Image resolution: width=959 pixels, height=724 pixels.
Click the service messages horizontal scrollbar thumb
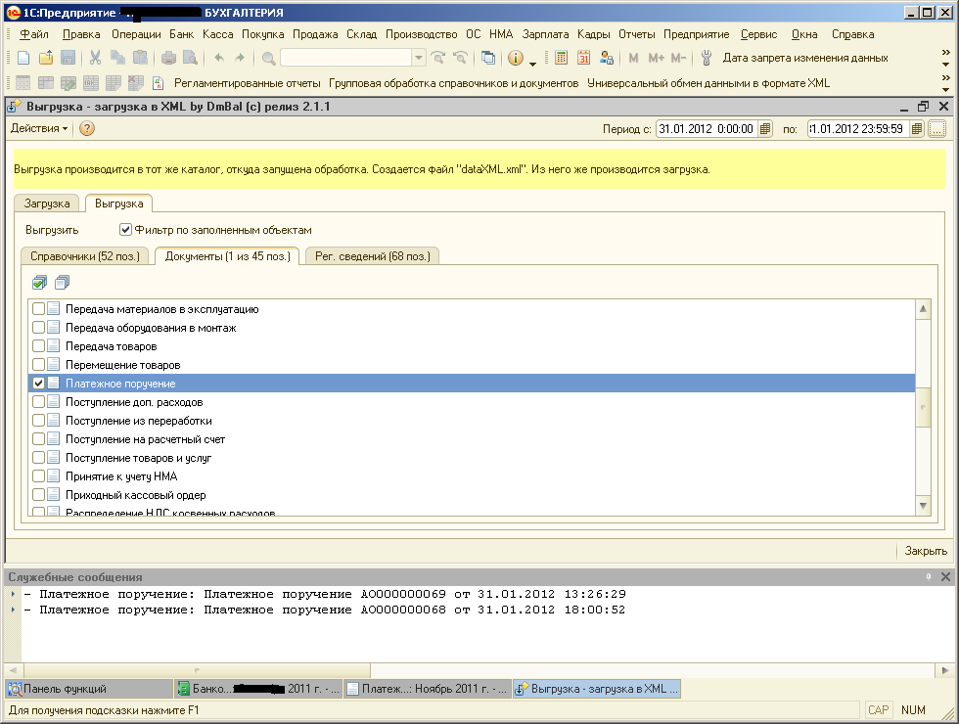(197, 670)
